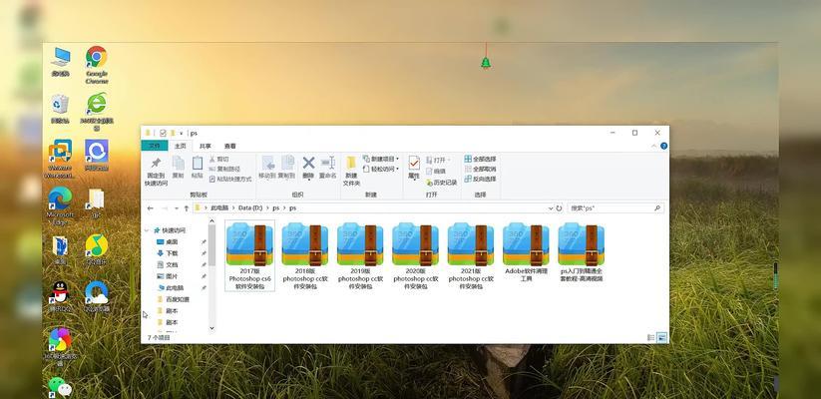Screen dimensions: 821x399
Task: Select the WeChat desktop icon
Action: coord(60,387)
